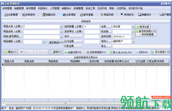Open the 库存管理 menu

coord(31,8)
